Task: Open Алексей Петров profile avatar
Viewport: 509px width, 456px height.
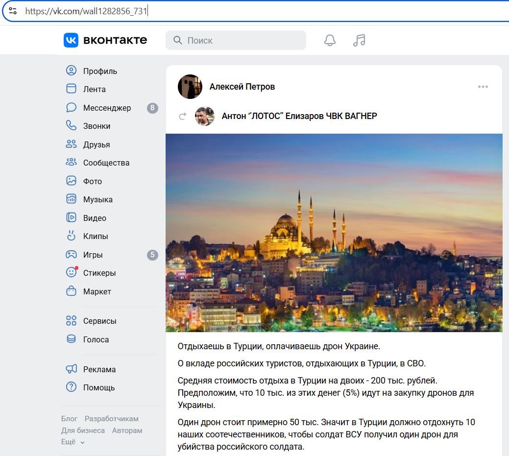Action: pos(190,87)
